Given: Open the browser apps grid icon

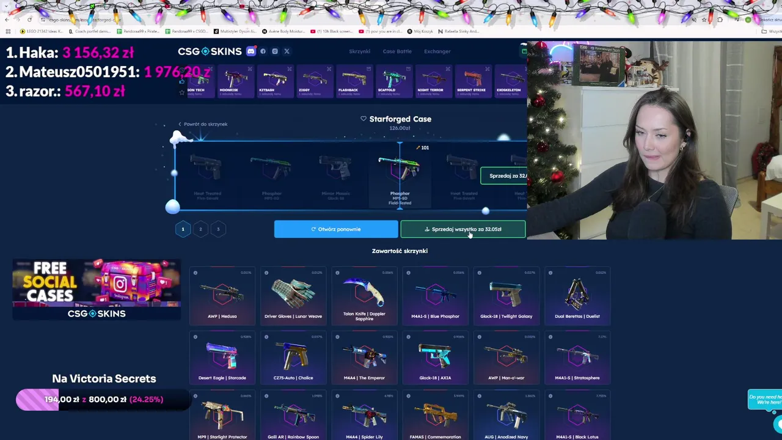Looking at the screenshot, I should click(8, 31).
